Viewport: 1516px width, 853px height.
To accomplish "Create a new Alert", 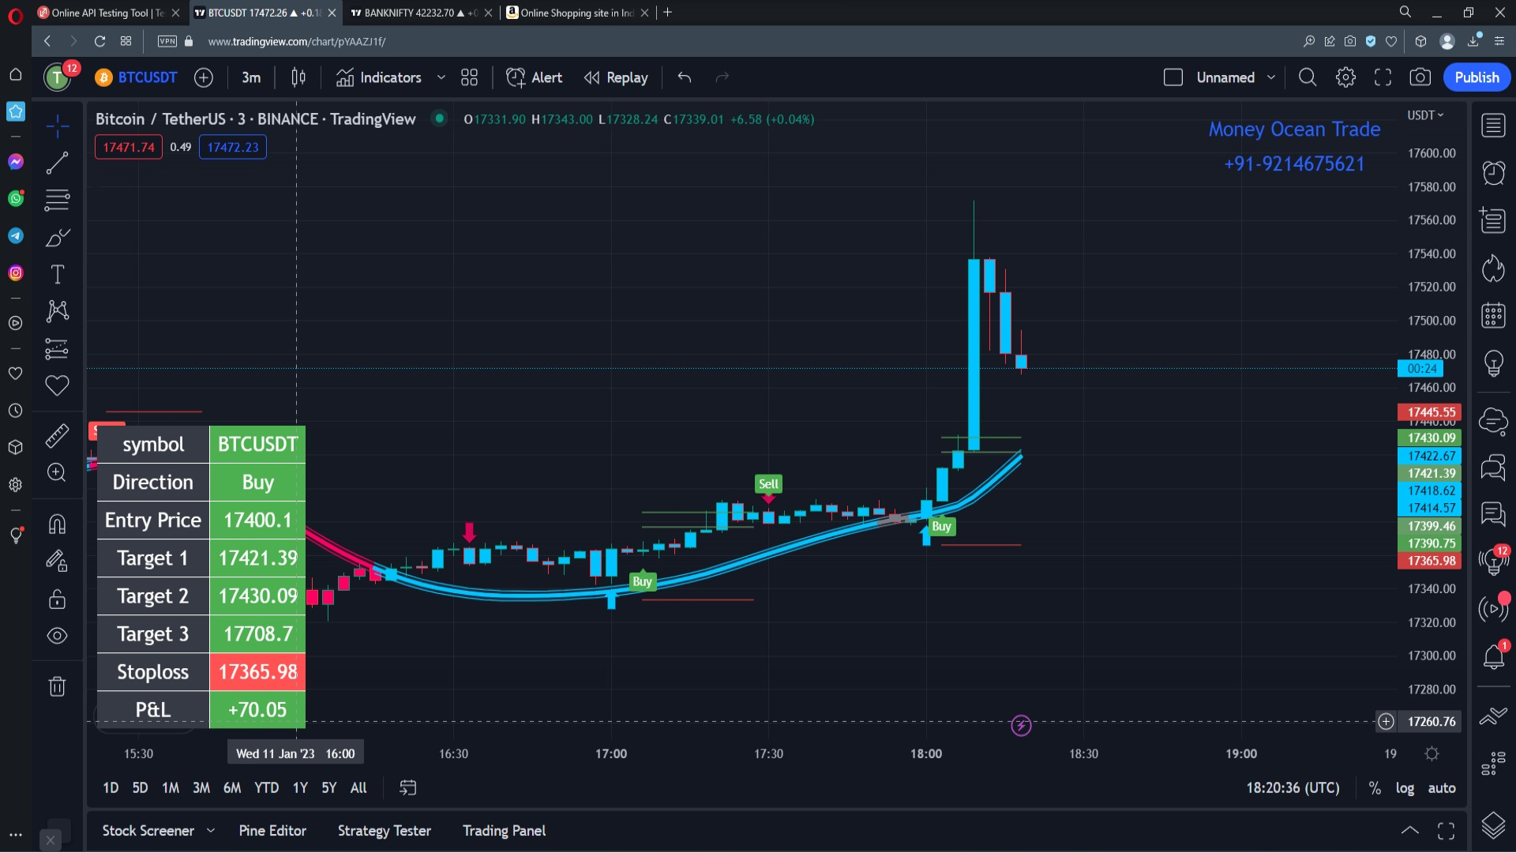I will click(x=535, y=77).
